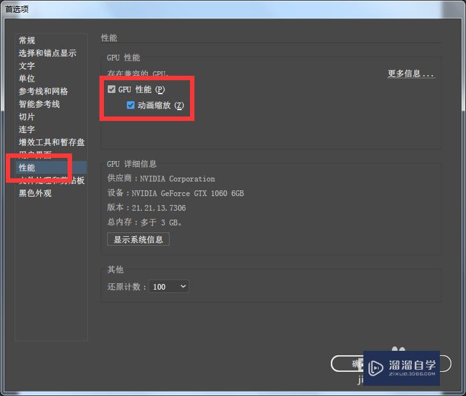Select 智能参考线 in the sidebar
This screenshot has height=396, width=466.
(40, 104)
